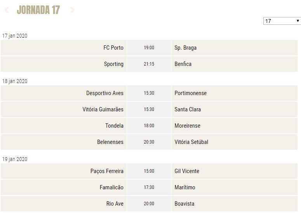Click Rio Ave team name
This screenshot has width=301, height=213.
tap(115, 204)
